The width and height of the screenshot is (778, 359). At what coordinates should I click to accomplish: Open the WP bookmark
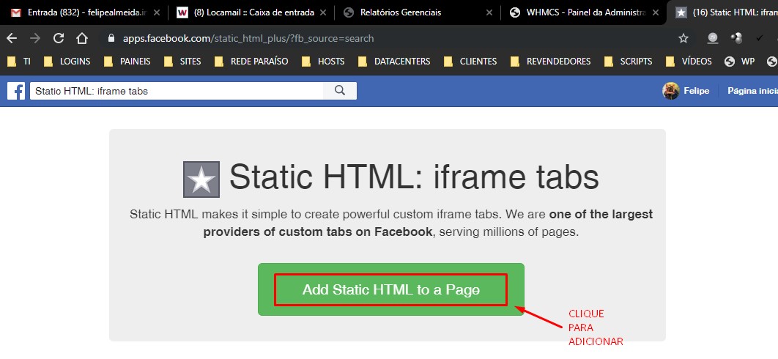coord(740,62)
